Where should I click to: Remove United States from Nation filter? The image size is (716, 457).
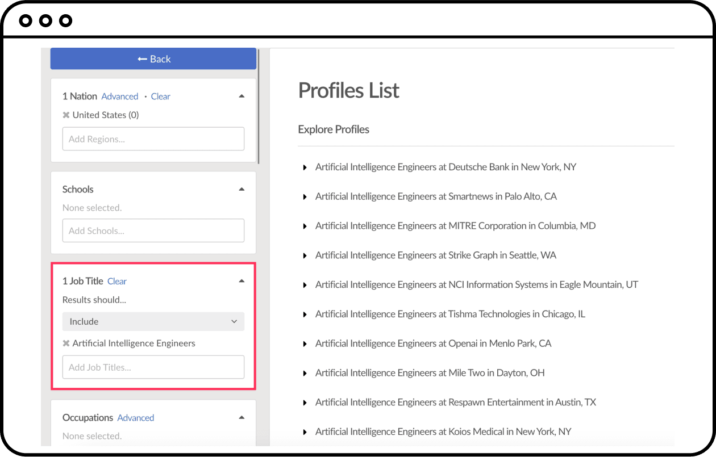click(66, 115)
